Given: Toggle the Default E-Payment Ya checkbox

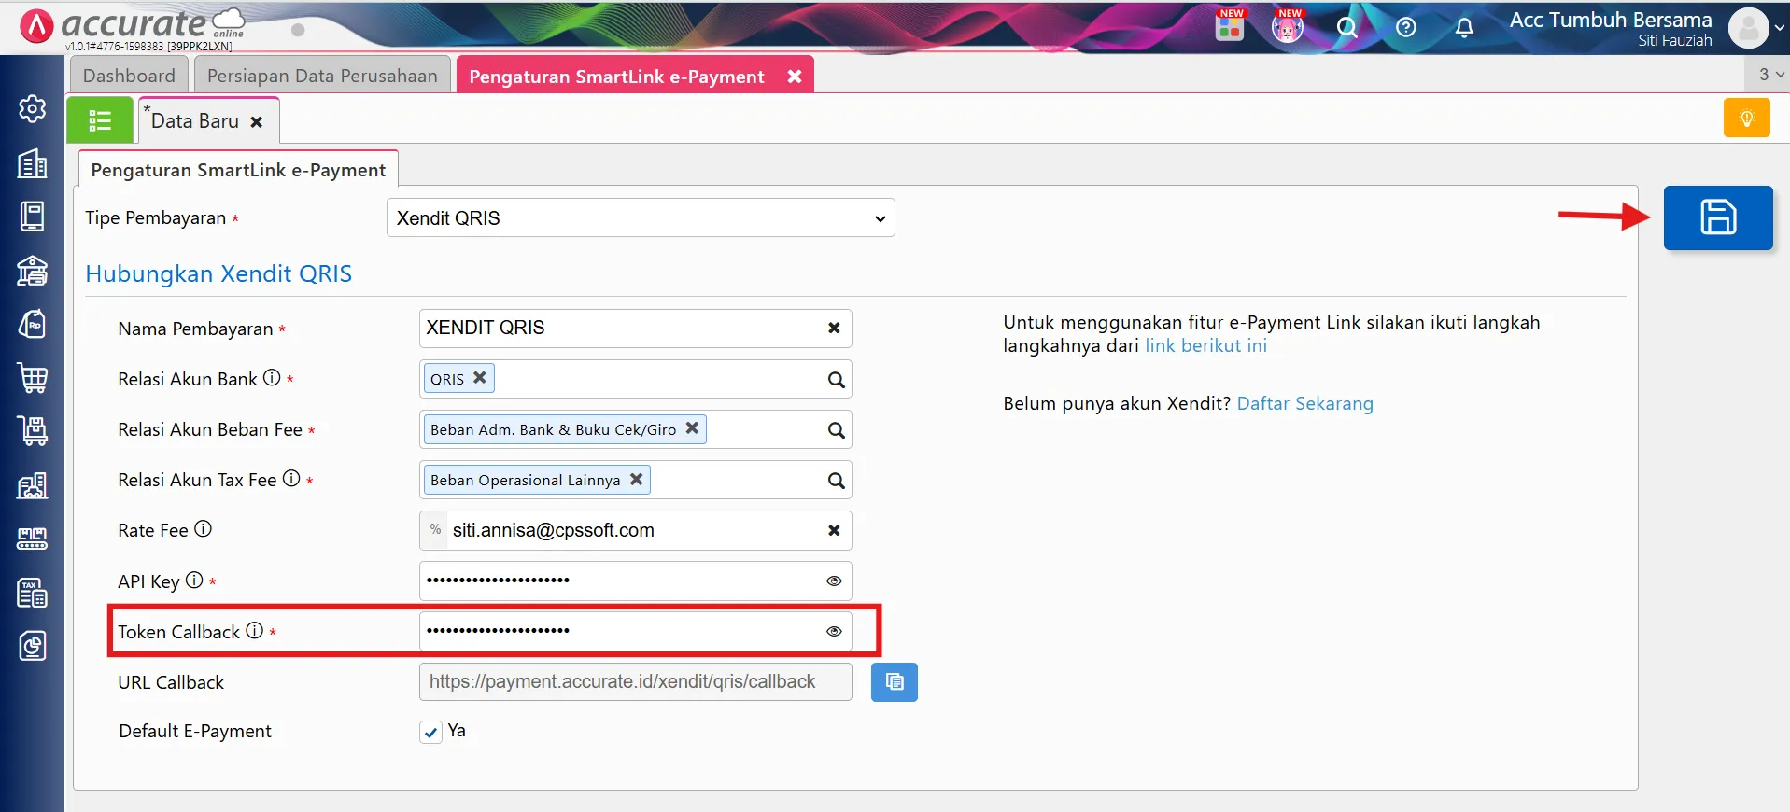Looking at the screenshot, I should [x=430, y=732].
